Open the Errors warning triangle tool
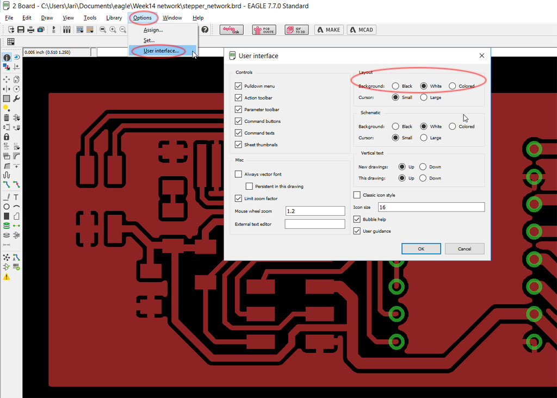This screenshot has width=557, height=398. click(x=7, y=277)
